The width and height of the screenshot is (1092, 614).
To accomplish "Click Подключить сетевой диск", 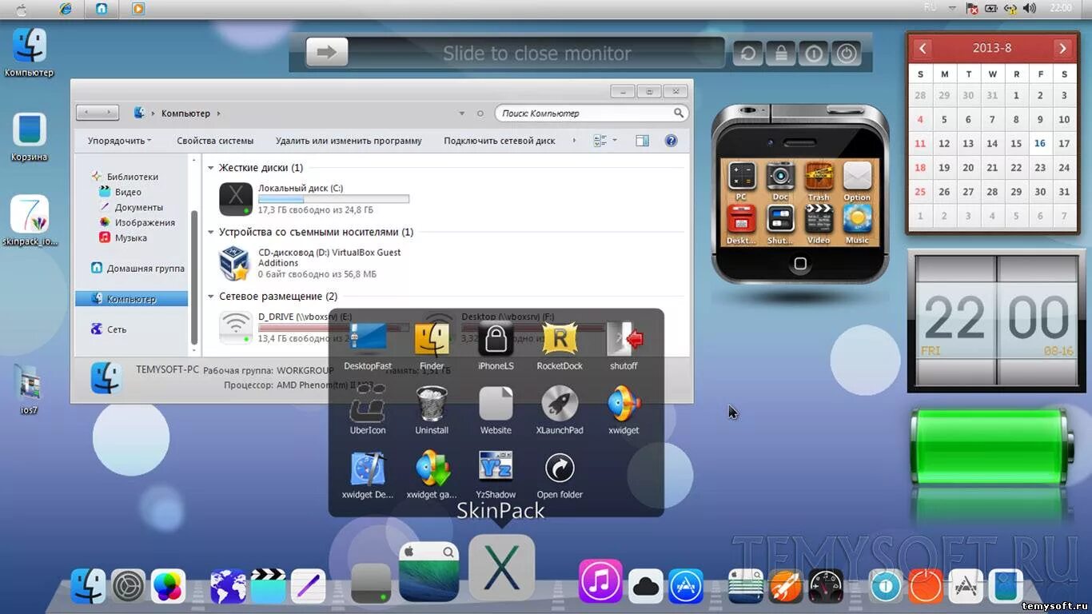I will 500,141.
